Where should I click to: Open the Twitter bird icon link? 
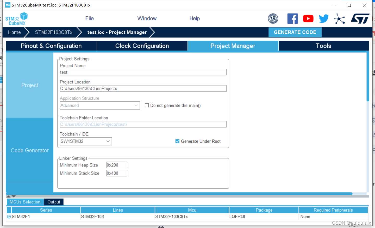tap(324, 19)
